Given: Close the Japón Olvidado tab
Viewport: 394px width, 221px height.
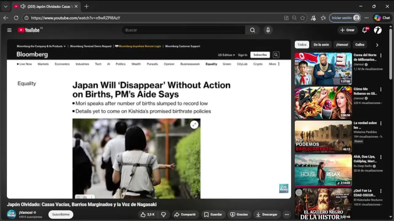Looking at the screenshot, I should point(76,6).
